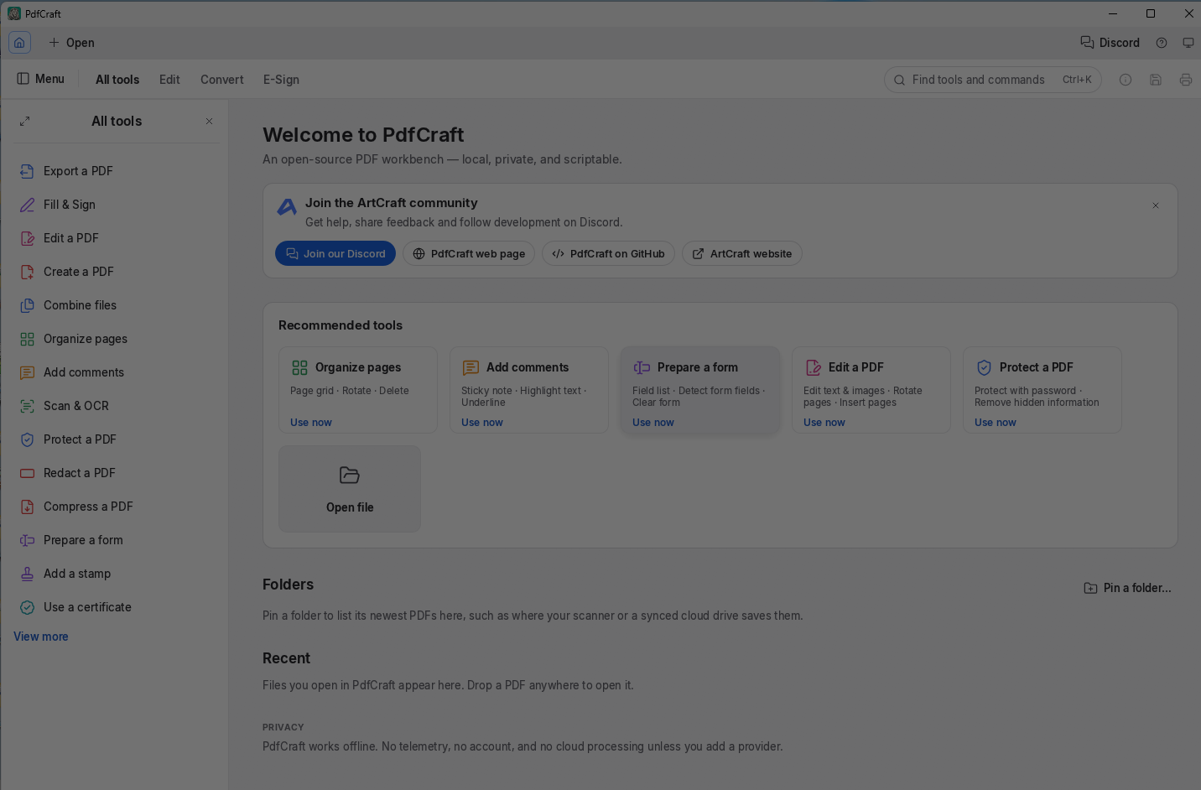This screenshot has width=1201, height=790.
Task: Click Use now under Add comments card
Action: (482, 423)
